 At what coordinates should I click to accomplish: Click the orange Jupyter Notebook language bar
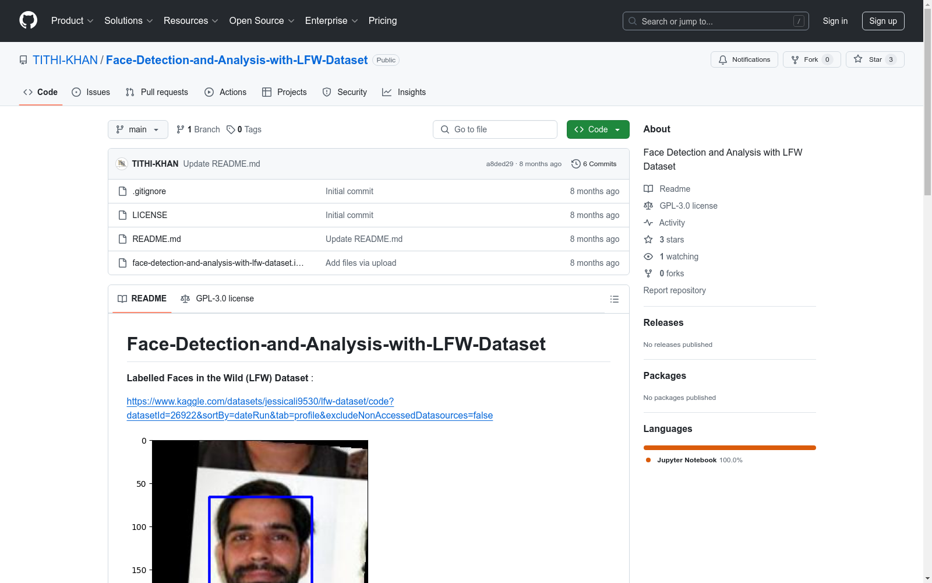click(x=729, y=448)
